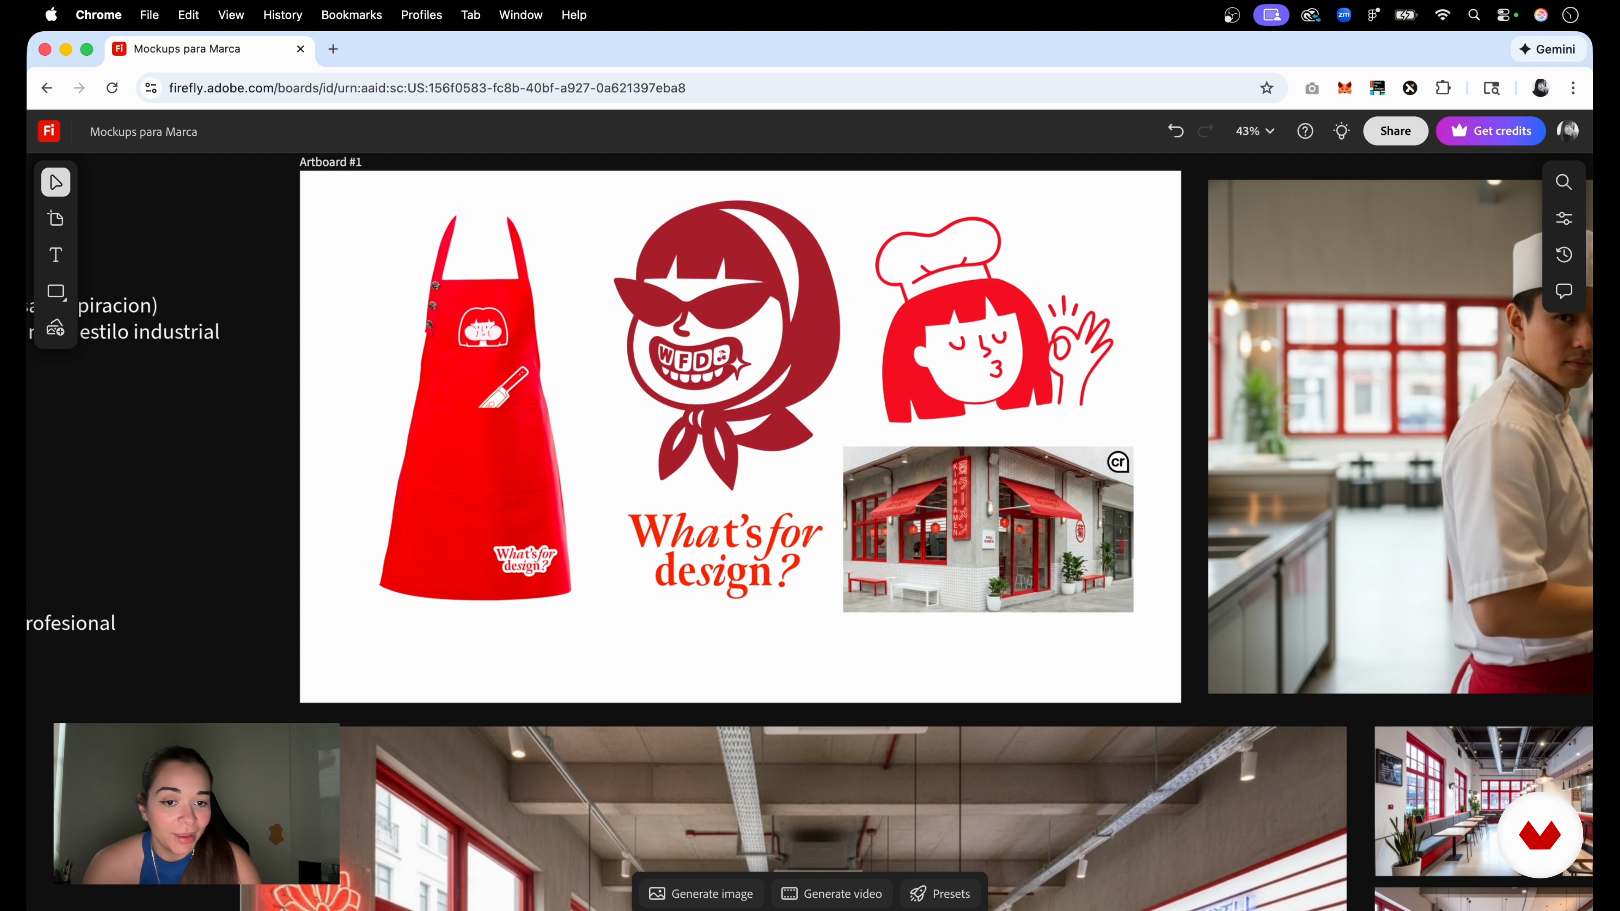Open the Bookmarks menu
Screen dimensions: 1620x911
351,15
